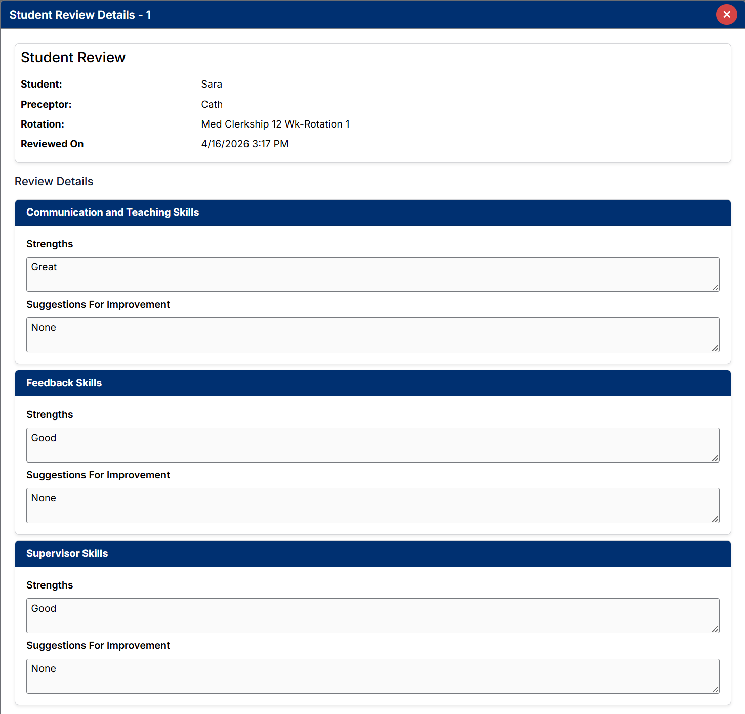This screenshot has width=745, height=714.
Task: Click the resize handle on the bottom None field
Action: tap(715, 690)
